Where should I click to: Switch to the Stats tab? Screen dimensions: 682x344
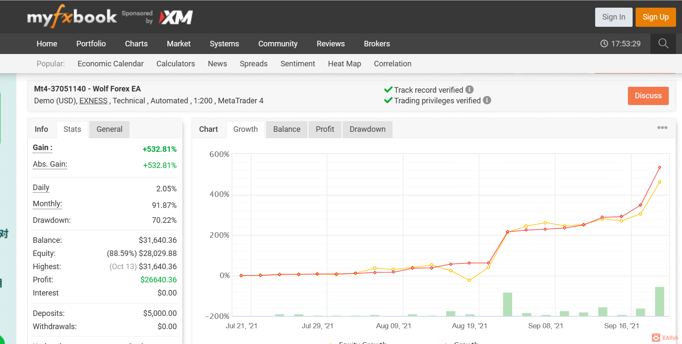(72, 129)
